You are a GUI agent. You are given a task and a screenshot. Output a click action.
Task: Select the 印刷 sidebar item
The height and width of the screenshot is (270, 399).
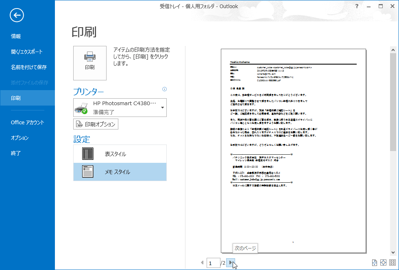(28, 98)
